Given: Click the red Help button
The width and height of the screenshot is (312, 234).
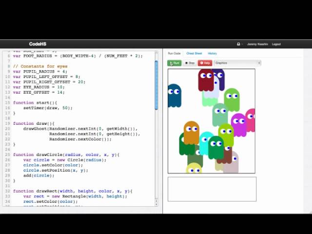Looking at the screenshot, I should click(x=205, y=63).
